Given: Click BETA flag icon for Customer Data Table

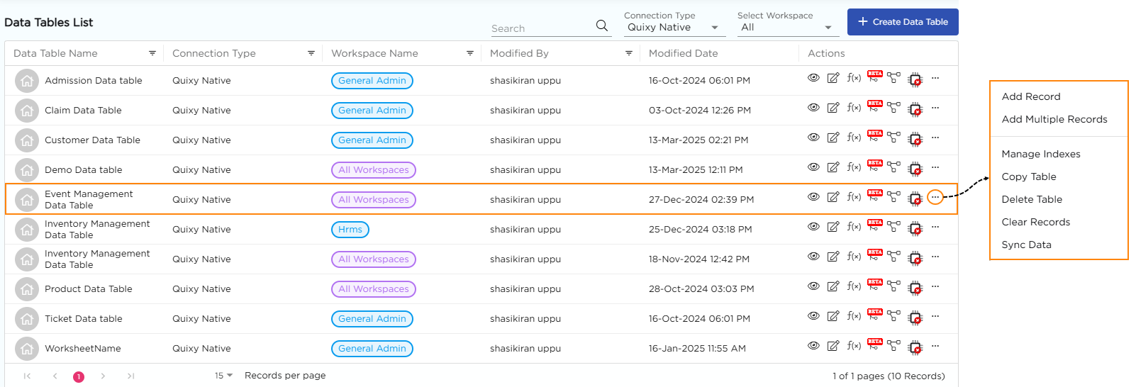Looking at the screenshot, I should [875, 135].
